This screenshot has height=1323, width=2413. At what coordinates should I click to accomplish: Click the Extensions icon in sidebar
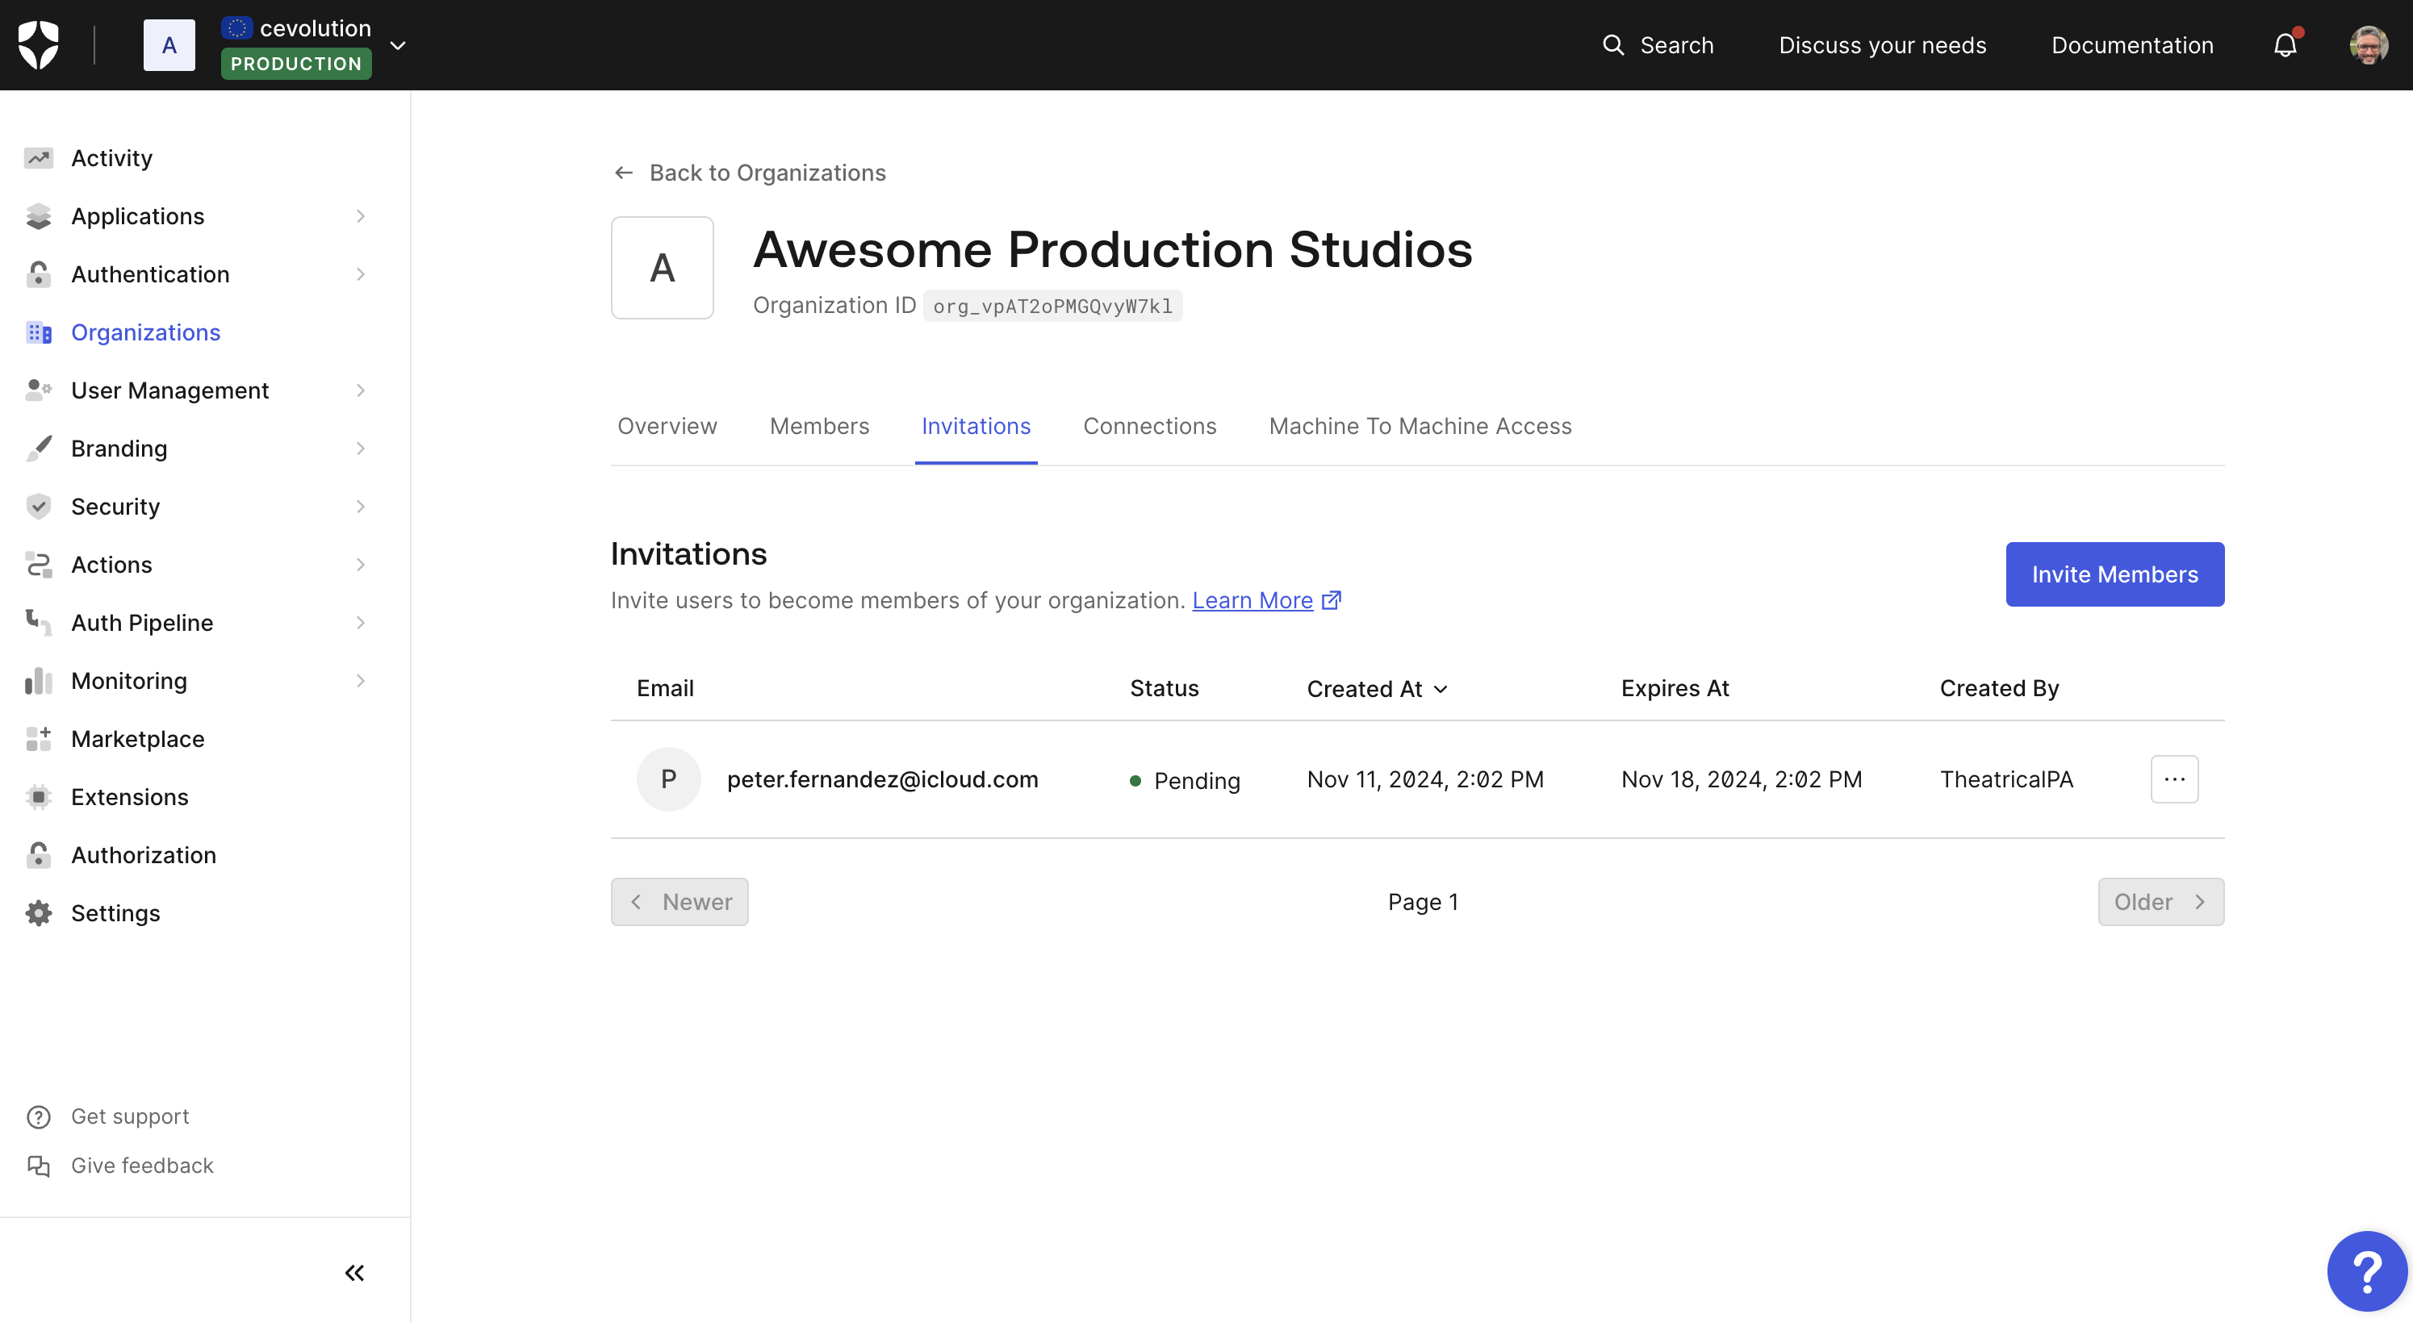pyautogui.click(x=37, y=797)
